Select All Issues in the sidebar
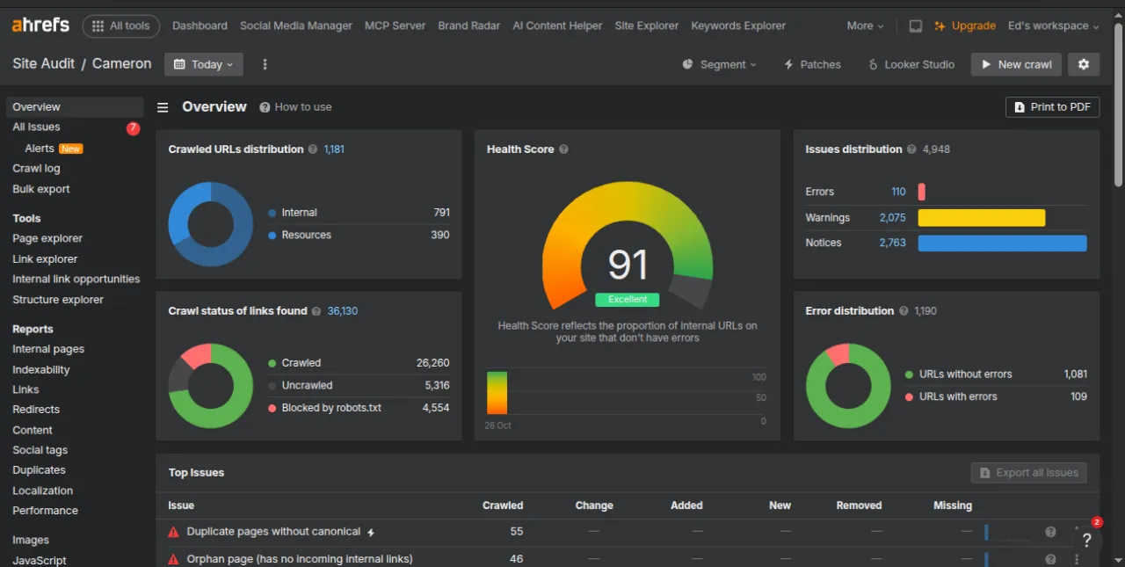The height and width of the screenshot is (567, 1125). coord(36,127)
